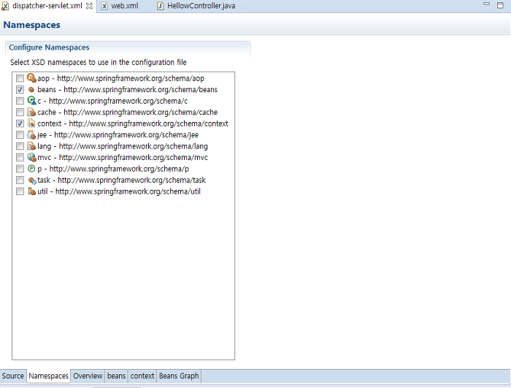Click the beans namespace bean icon
This screenshot has width=511, height=388.
coord(31,89)
